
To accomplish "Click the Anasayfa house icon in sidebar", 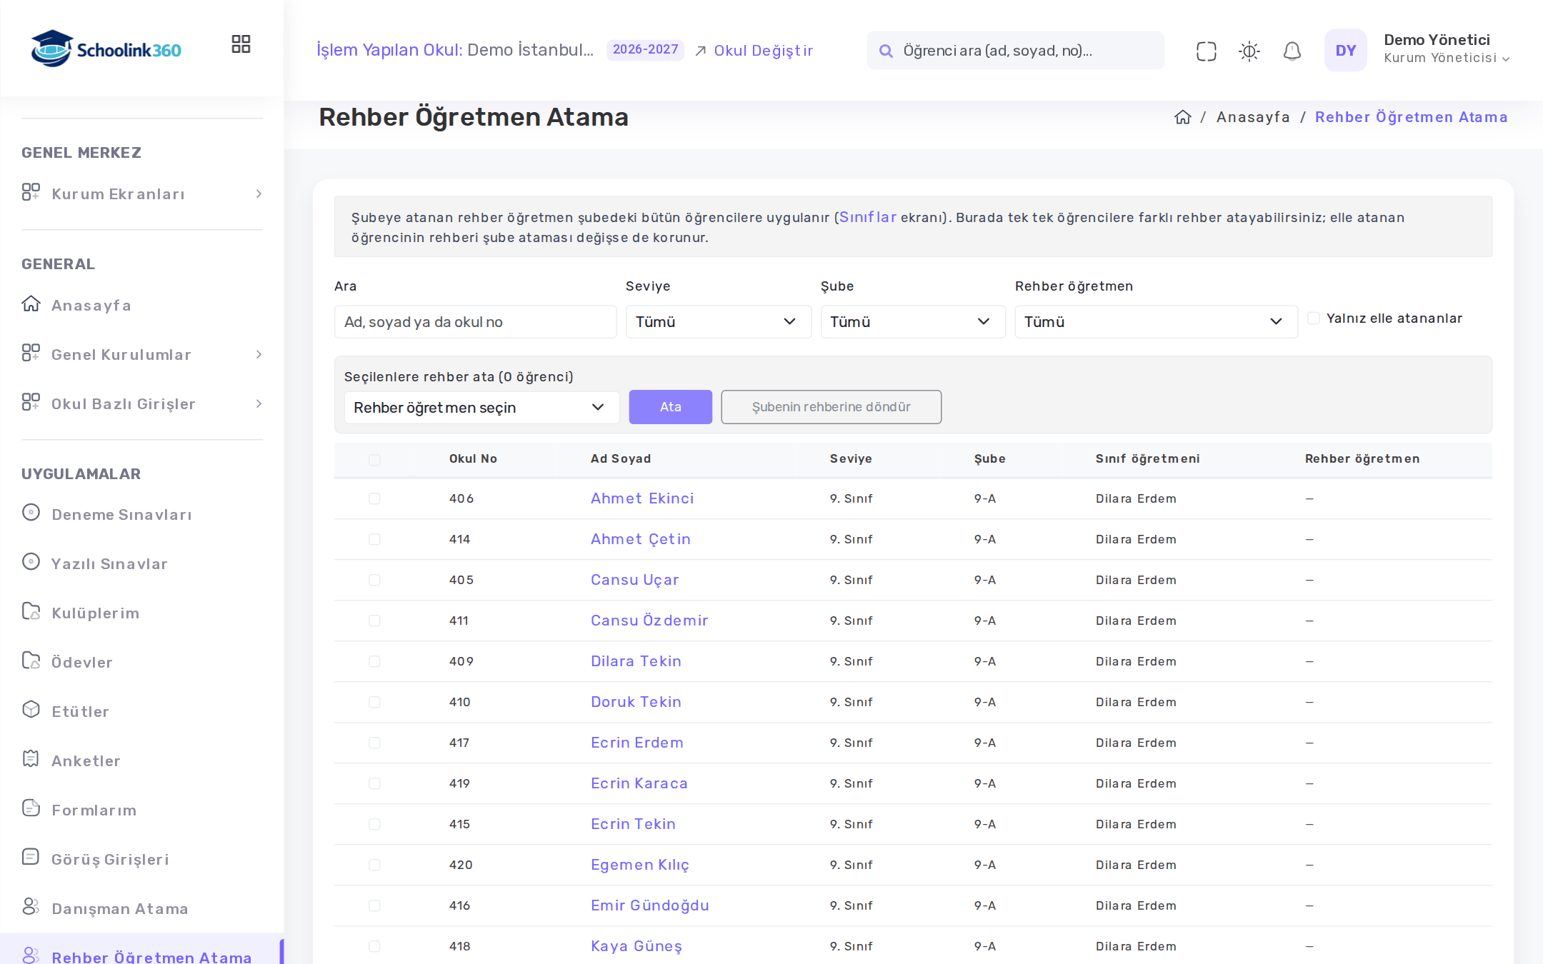I will (x=31, y=304).
